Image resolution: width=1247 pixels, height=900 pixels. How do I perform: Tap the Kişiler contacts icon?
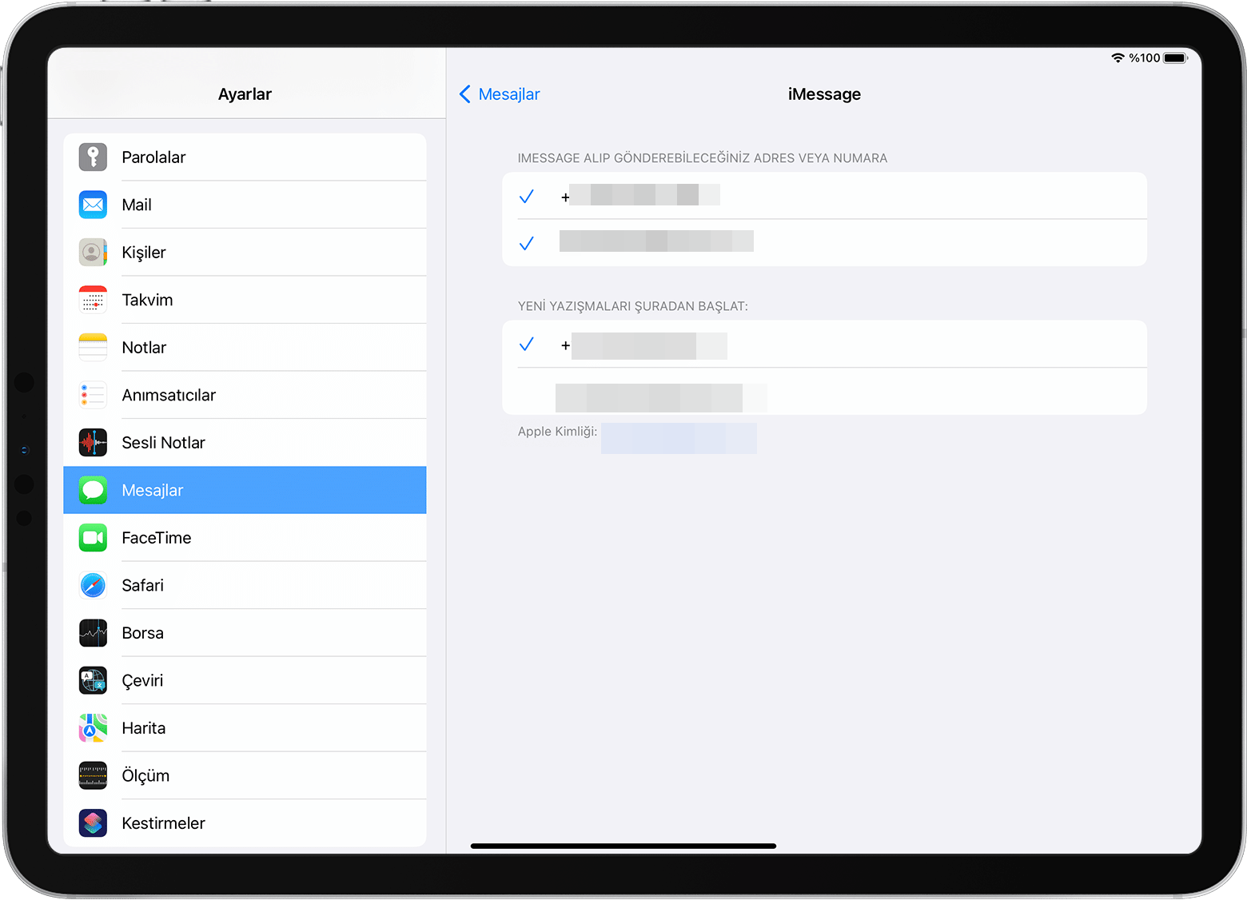(93, 253)
